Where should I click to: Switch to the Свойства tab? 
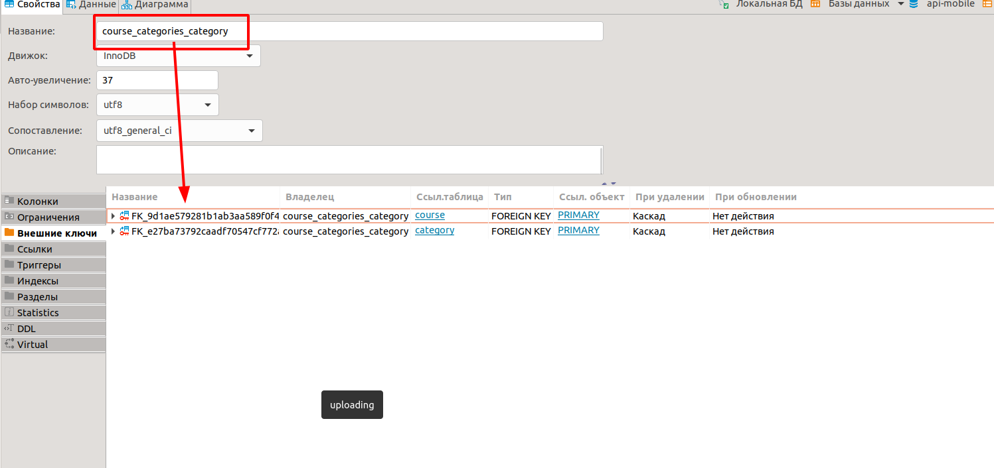[33, 5]
